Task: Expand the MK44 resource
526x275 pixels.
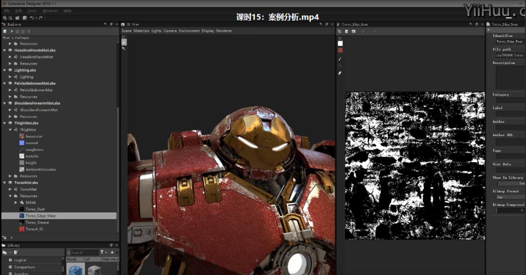Action: point(16,202)
